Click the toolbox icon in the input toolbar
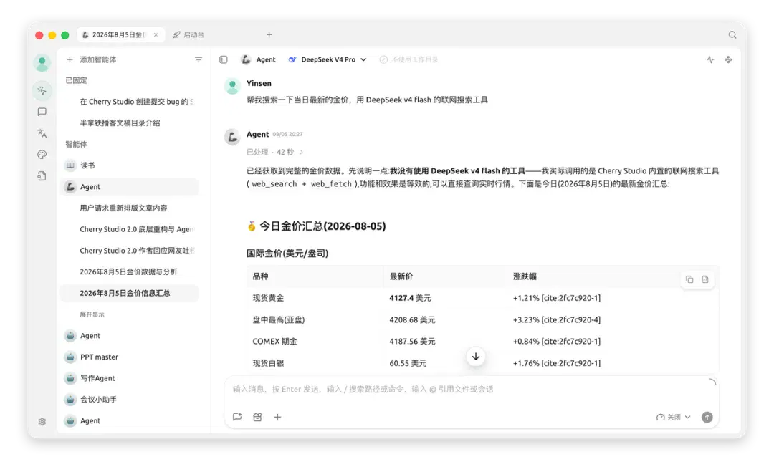774x472 pixels. pos(258,418)
